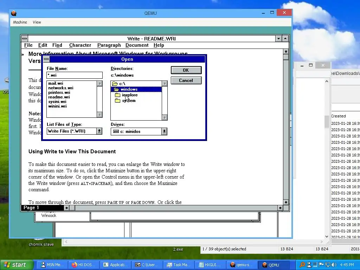
Task: Click the QEMU title bar icon
Action: [x=14, y=13]
